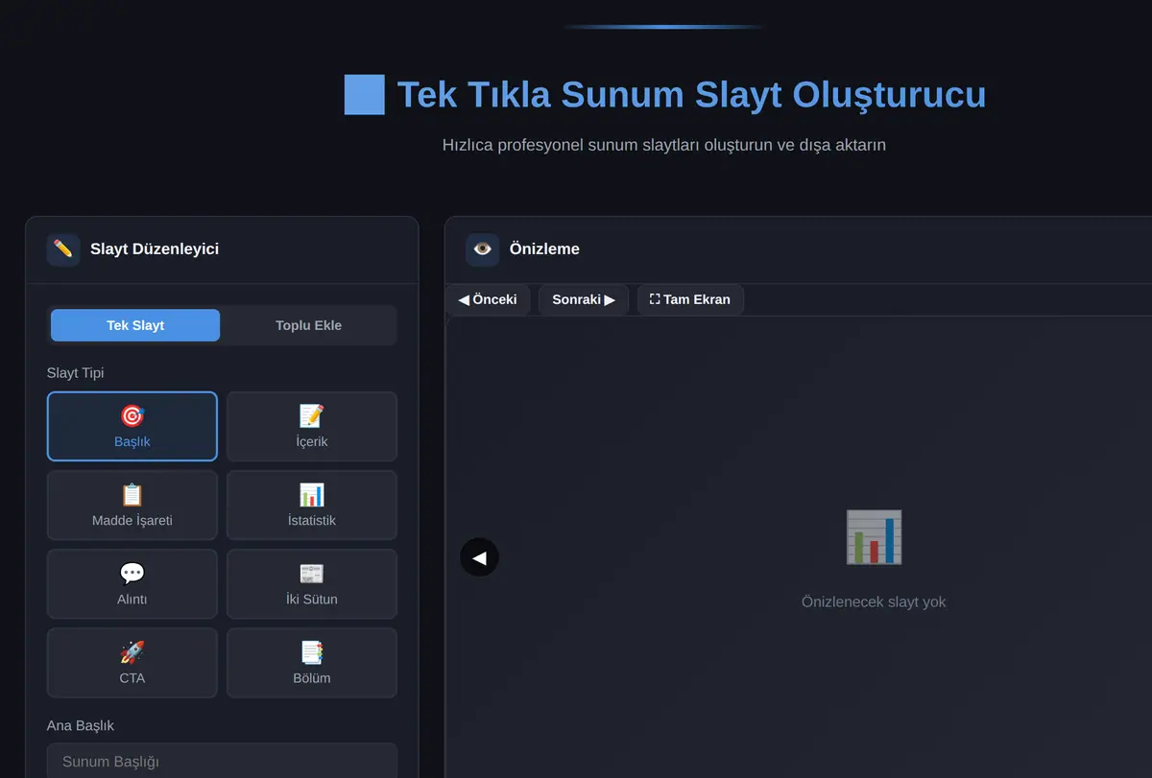Click the Ana Başlık input field
The width and height of the screenshot is (1152, 778).
pos(222,761)
